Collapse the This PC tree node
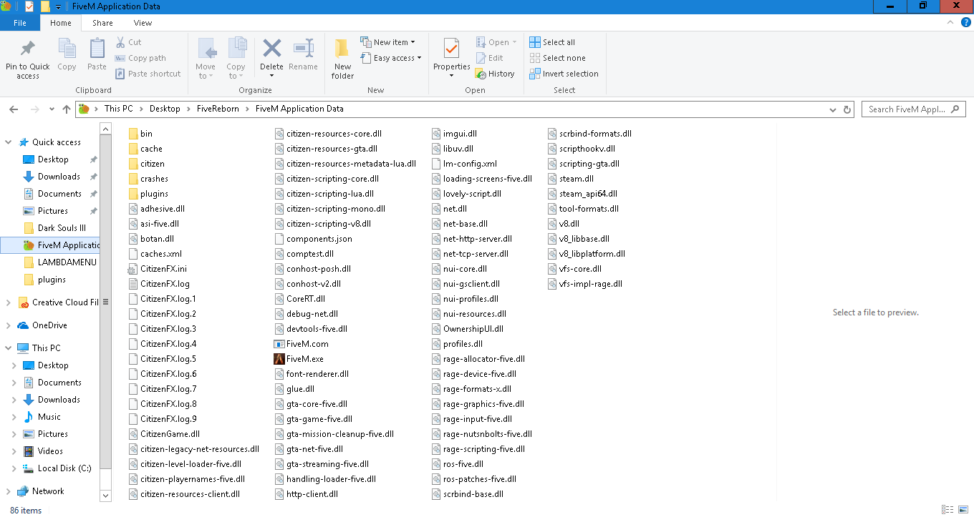Viewport: 974px width, 517px height. (x=9, y=348)
